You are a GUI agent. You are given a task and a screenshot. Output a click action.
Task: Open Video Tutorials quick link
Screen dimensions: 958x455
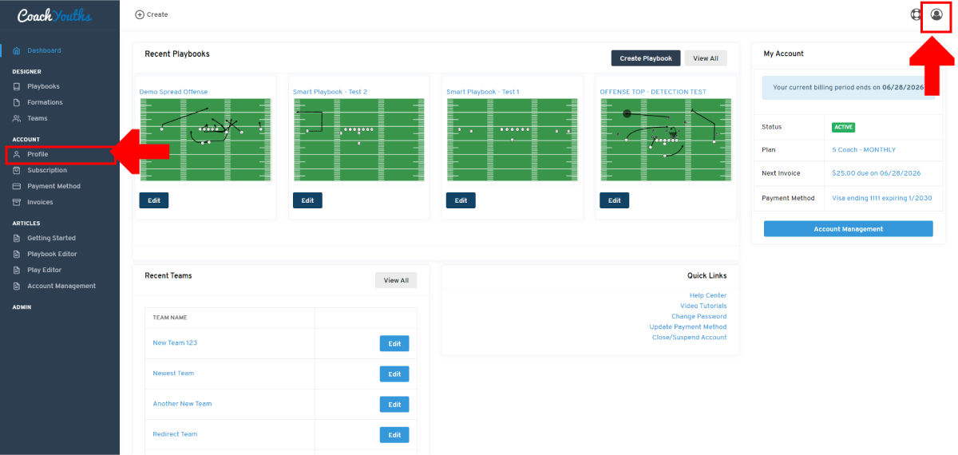[x=703, y=306]
